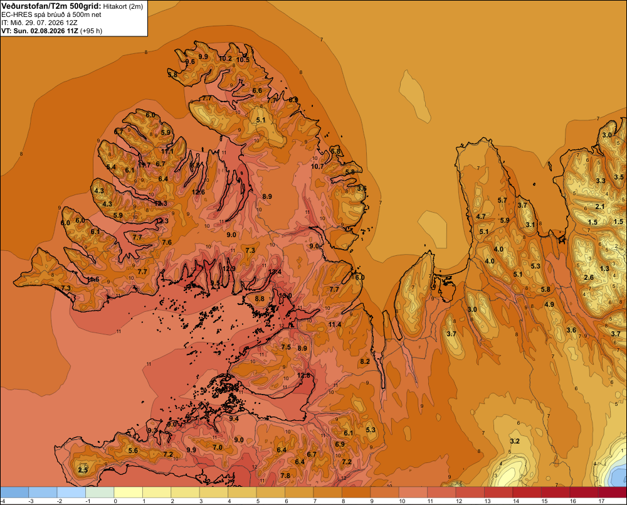
Task: Click the 6.6 temperature value
Action: (x=257, y=90)
